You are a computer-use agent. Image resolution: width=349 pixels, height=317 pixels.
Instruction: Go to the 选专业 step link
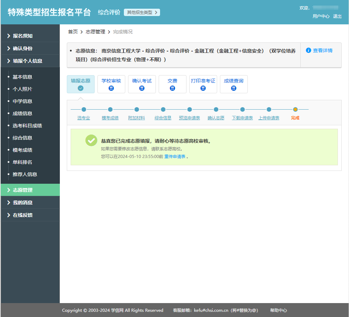(84, 118)
